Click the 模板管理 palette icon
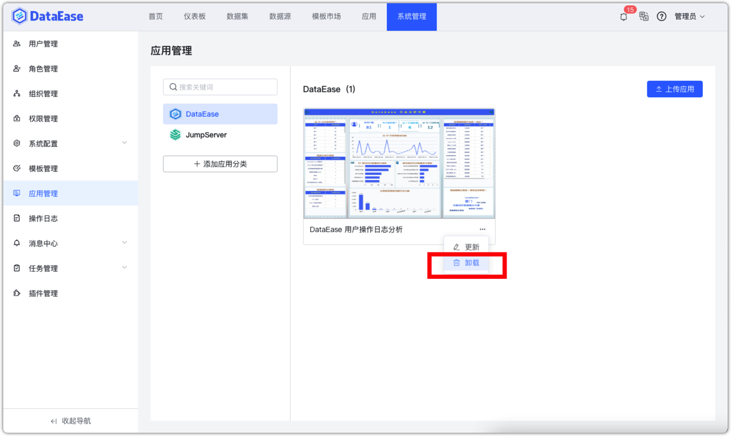731x436 pixels. (x=17, y=169)
